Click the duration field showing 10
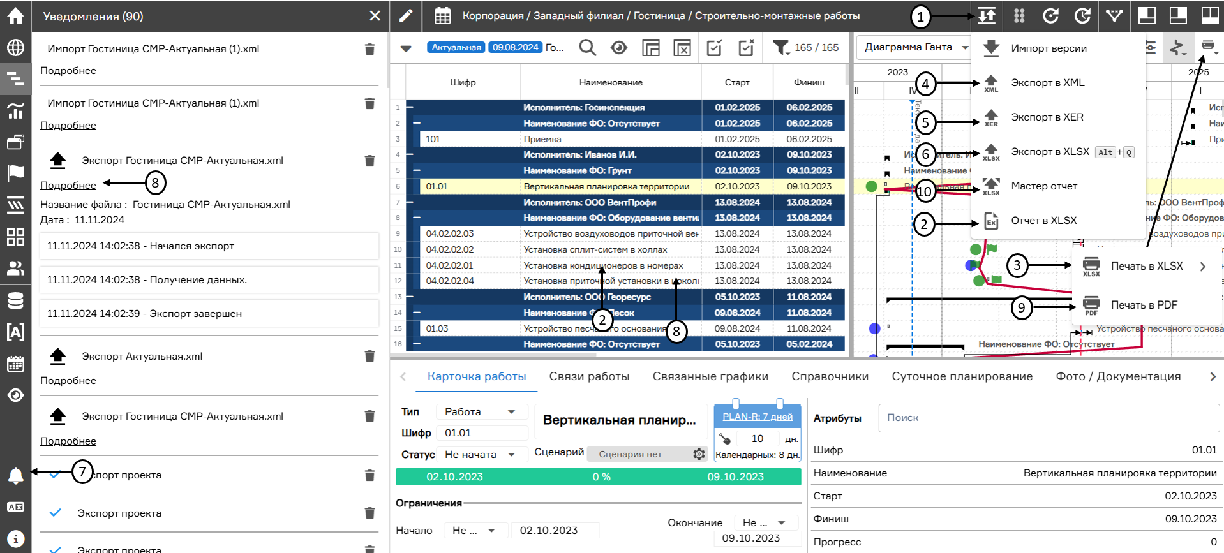The height and width of the screenshot is (553, 1224). point(758,439)
